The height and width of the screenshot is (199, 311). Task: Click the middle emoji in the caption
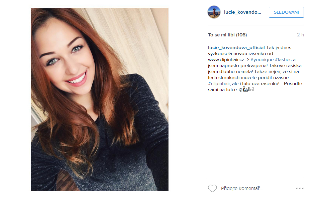tap(245, 89)
